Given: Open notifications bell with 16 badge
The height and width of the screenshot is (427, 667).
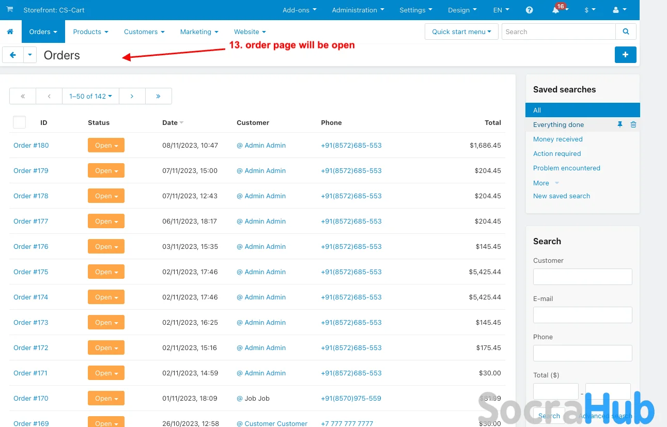Looking at the screenshot, I should (x=556, y=10).
